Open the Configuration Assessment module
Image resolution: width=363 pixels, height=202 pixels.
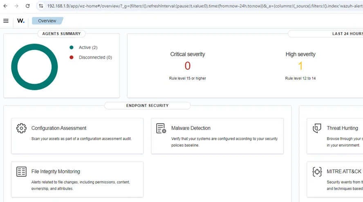[x=77, y=136]
